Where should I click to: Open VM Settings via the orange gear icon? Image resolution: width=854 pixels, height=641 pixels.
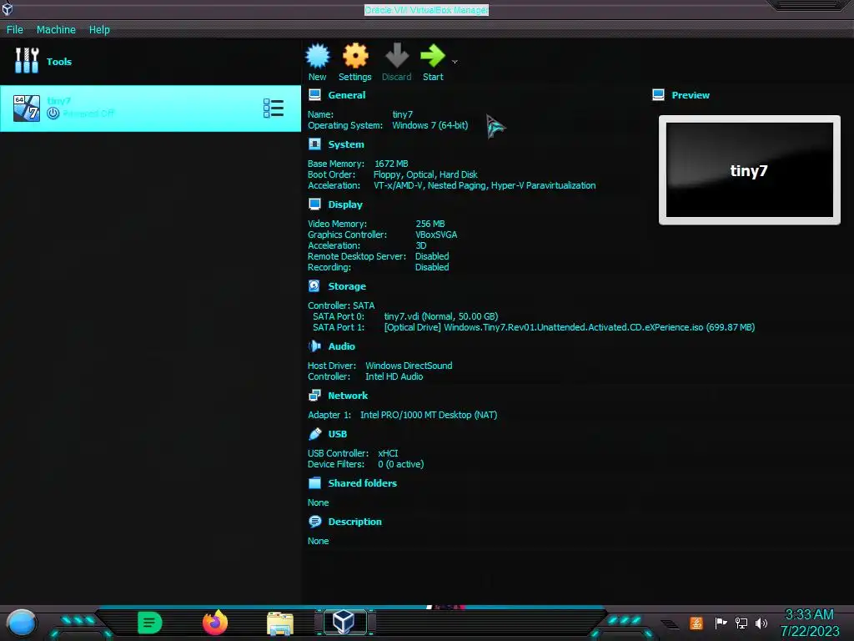click(355, 56)
